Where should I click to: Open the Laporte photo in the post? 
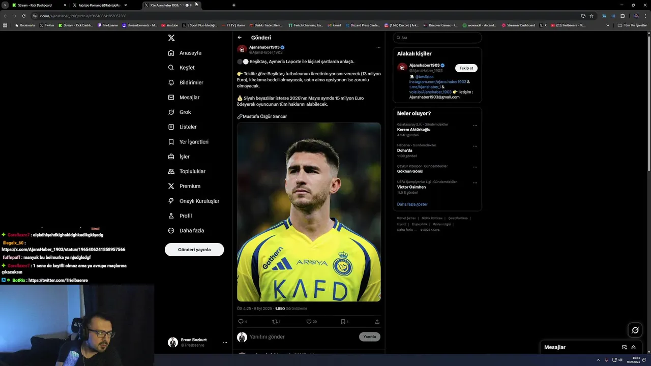309,212
